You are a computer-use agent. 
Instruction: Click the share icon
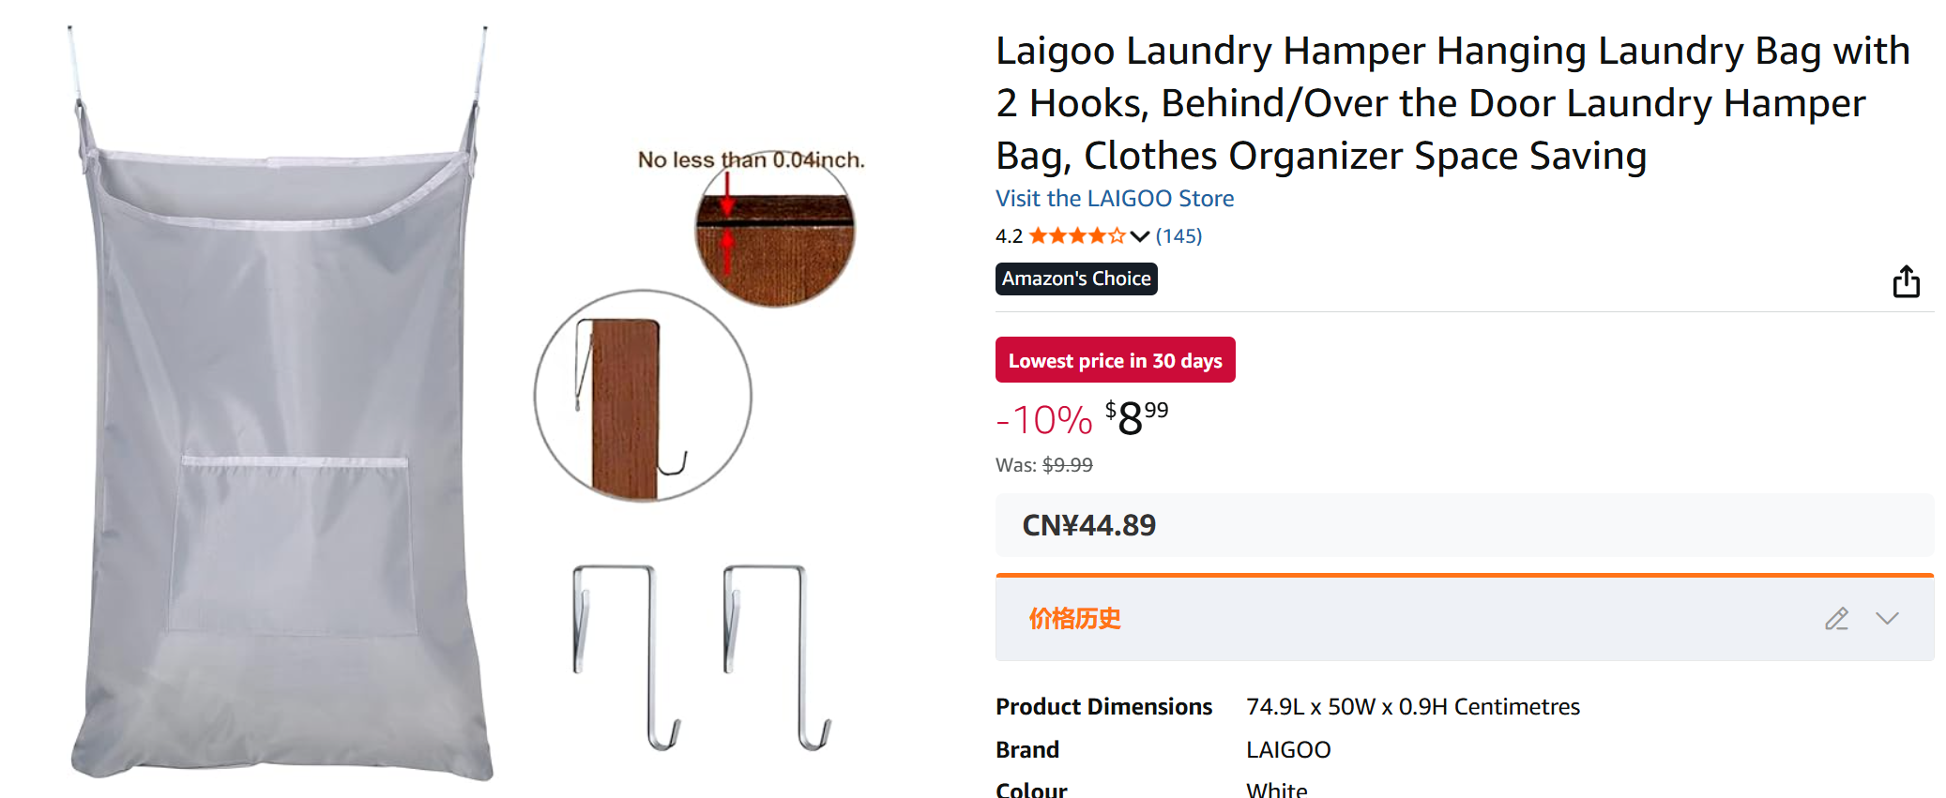click(1906, 281)
